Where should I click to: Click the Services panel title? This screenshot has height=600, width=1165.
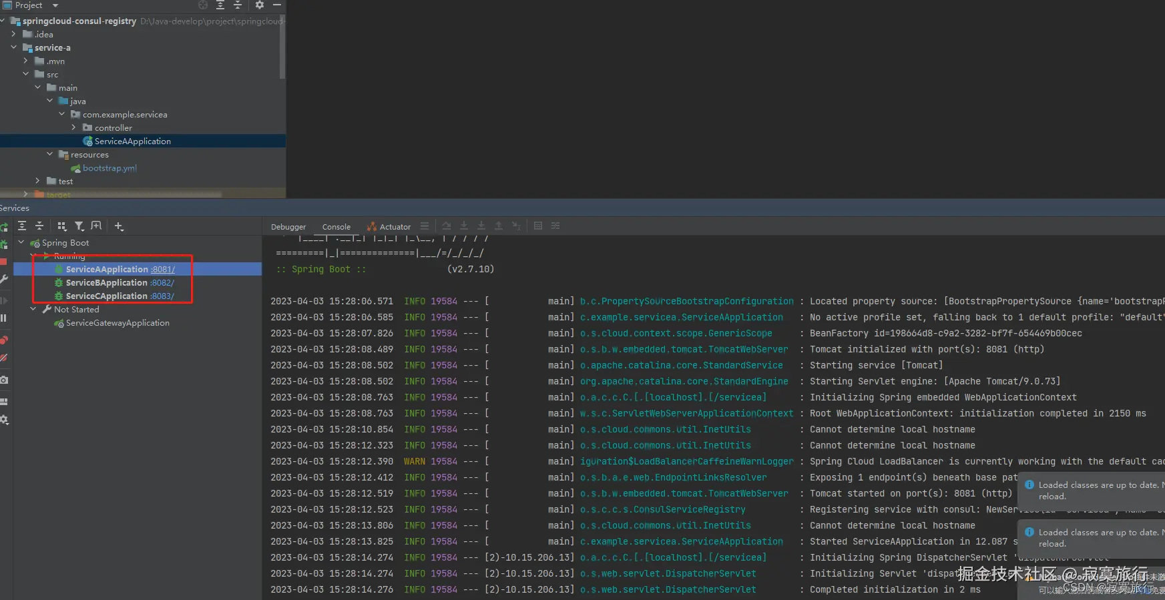click(15, 208)
